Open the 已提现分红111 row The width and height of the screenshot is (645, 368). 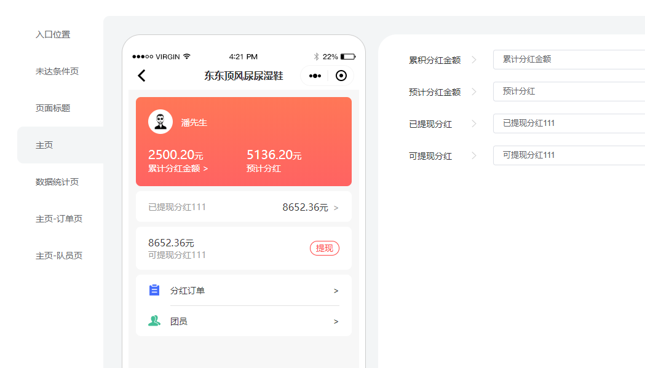click(243, 207)
